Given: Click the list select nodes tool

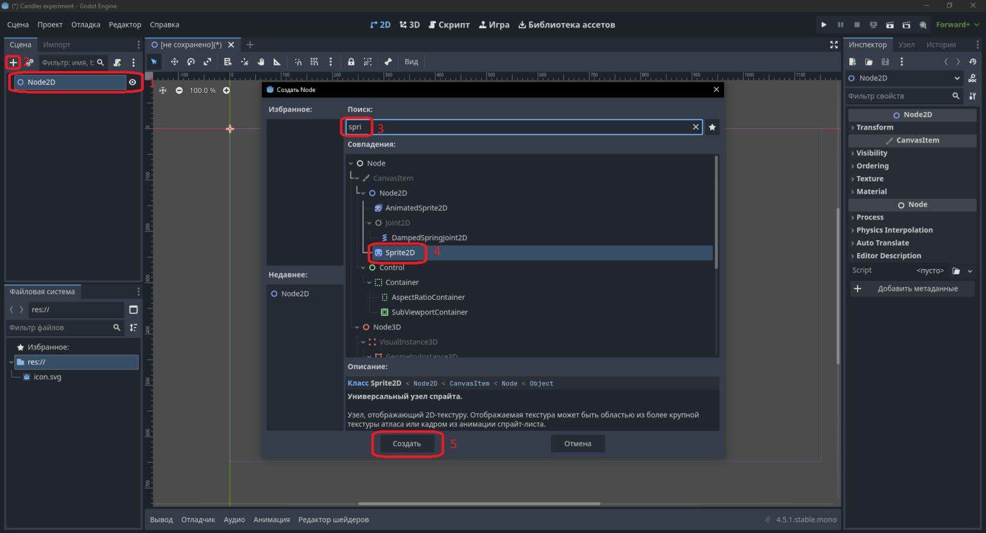Looking at the screenshot, I should coord(227,62).
